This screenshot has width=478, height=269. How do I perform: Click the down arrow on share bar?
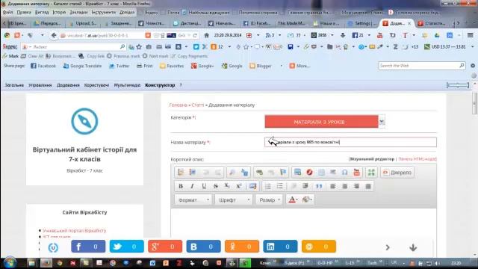[413, 247]
